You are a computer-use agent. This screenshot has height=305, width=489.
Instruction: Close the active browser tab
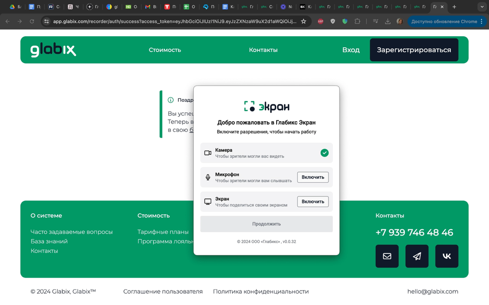442,7
